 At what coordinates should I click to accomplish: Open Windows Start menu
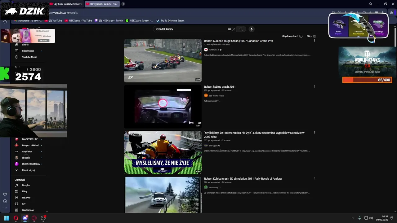pos(7,218)
